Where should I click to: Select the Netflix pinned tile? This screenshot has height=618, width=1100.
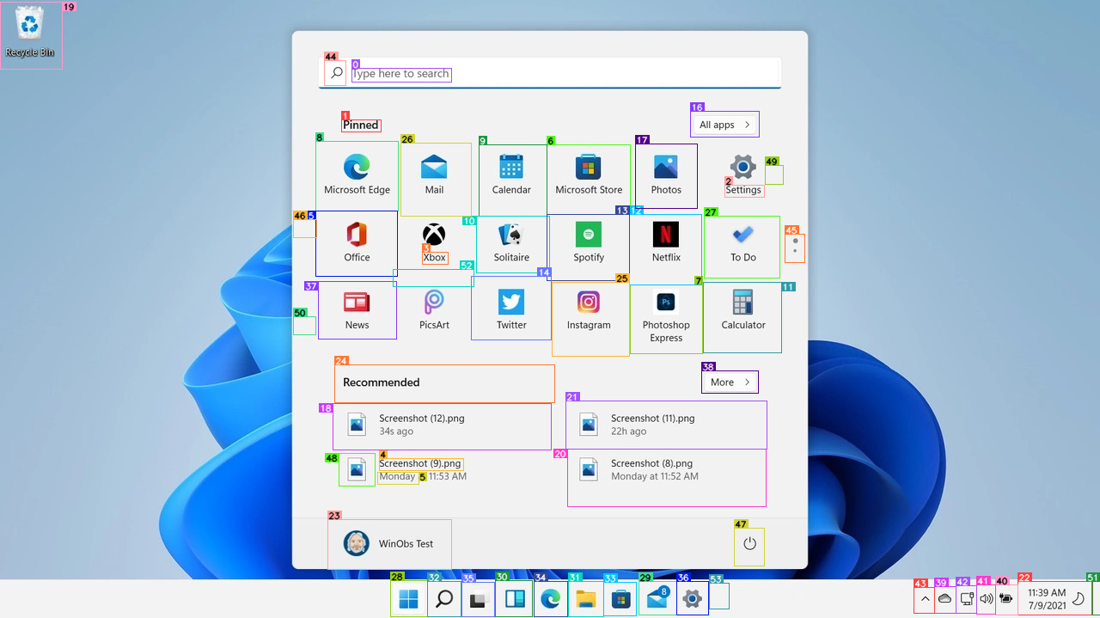coord(666,243)
